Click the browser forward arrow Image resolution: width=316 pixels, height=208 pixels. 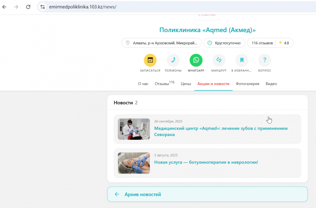[x=16, y=7]
